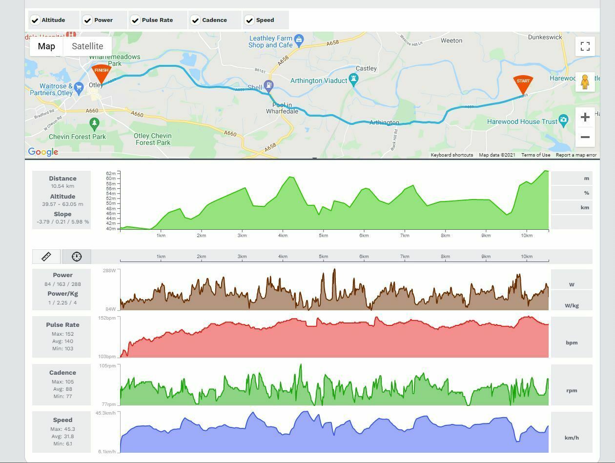
Task: Click Report a map error link
Action: 576,155
